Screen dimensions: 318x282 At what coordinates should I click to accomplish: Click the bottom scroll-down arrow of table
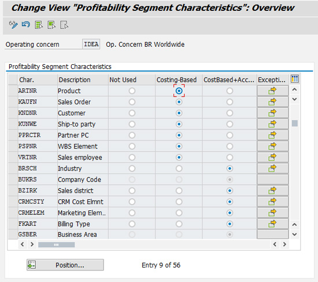[x=295, y=234]
